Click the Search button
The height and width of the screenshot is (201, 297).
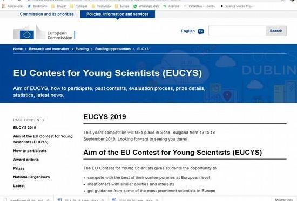(276, 31)
